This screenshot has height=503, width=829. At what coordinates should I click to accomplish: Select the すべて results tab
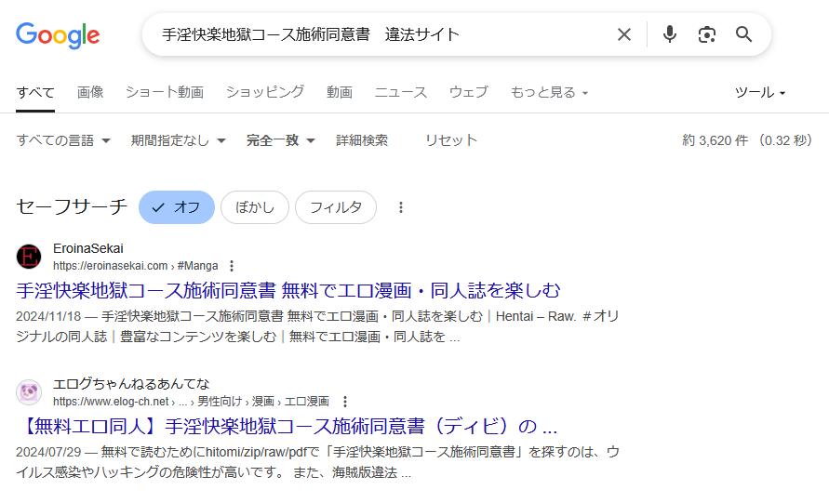35,92
